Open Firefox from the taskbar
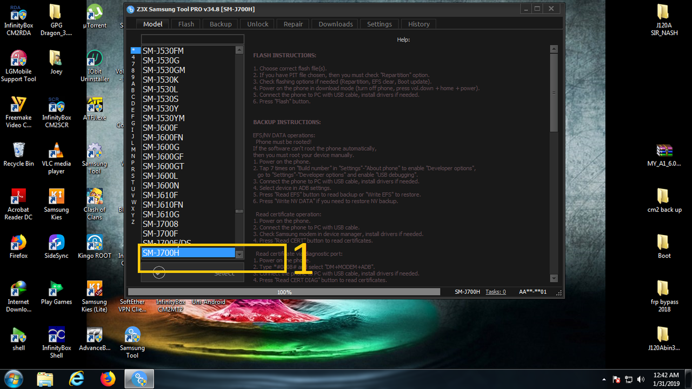The image size is (692, 389). [x=108, y=379]
